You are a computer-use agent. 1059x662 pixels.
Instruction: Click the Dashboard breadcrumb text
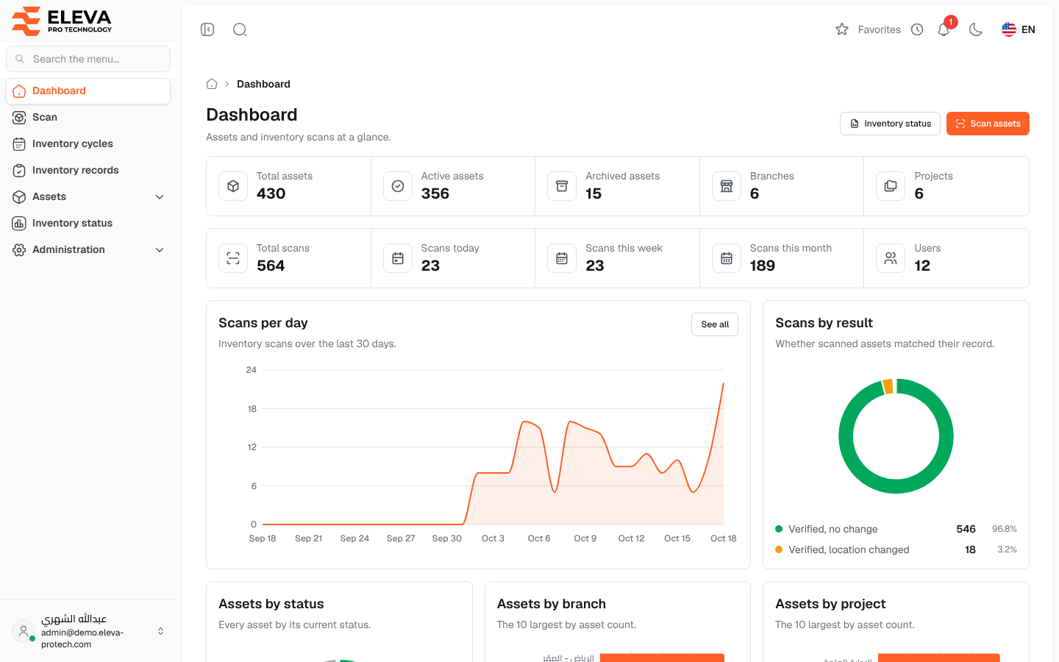(263, 84)
